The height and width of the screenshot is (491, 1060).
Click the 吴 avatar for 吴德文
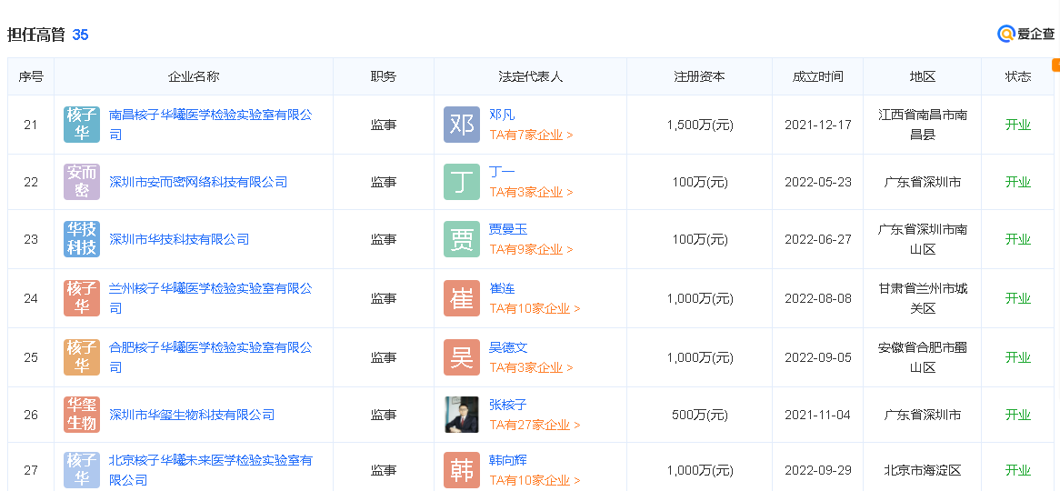(x=462, y=357)
